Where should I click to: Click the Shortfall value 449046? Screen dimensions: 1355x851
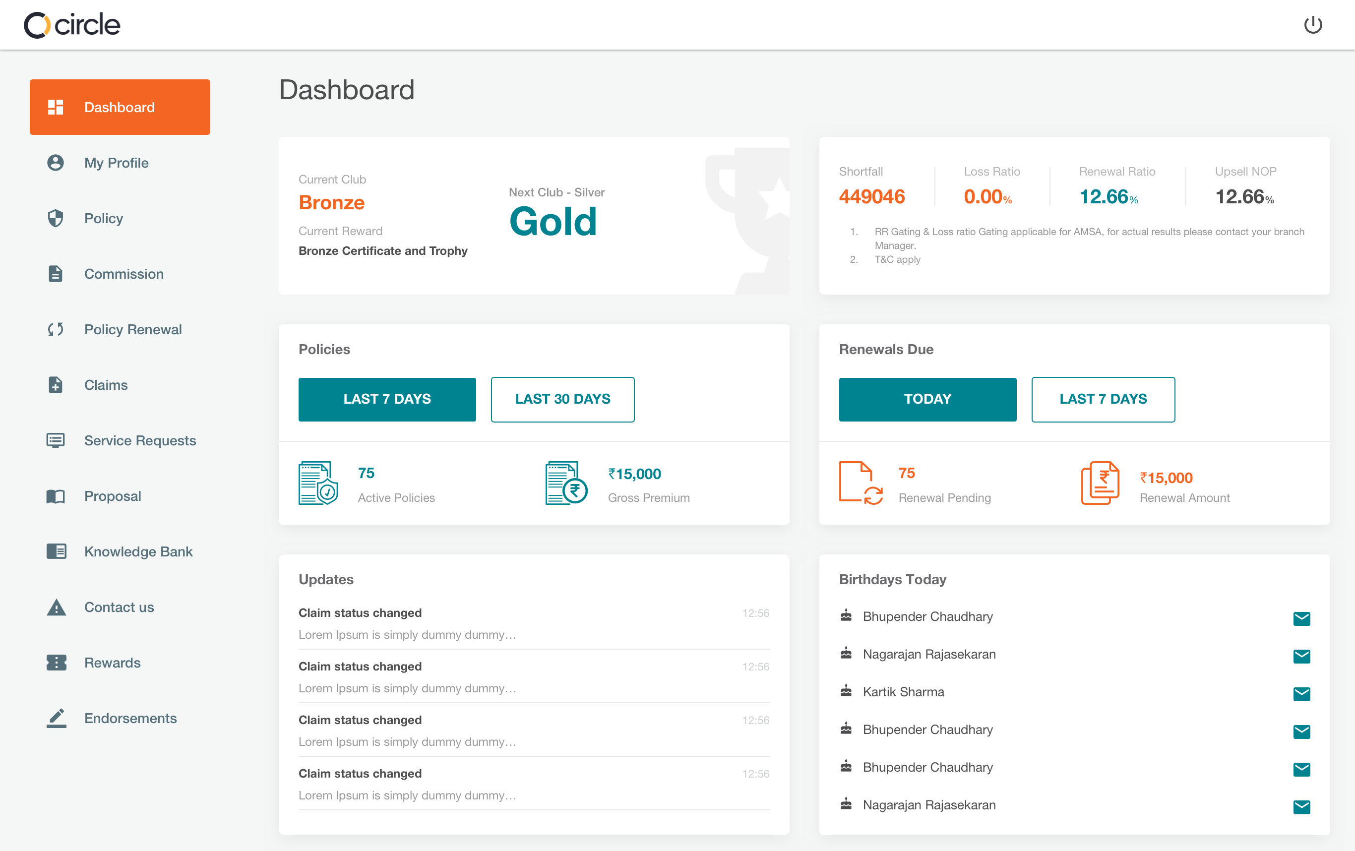[x=871, y=196]
